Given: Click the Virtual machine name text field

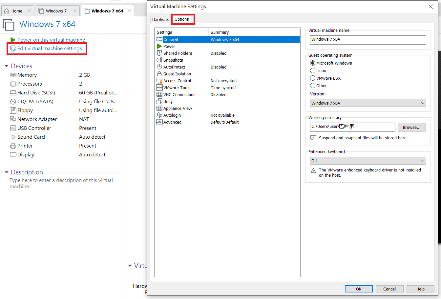Looking at the screenshot, I should 368,40.
